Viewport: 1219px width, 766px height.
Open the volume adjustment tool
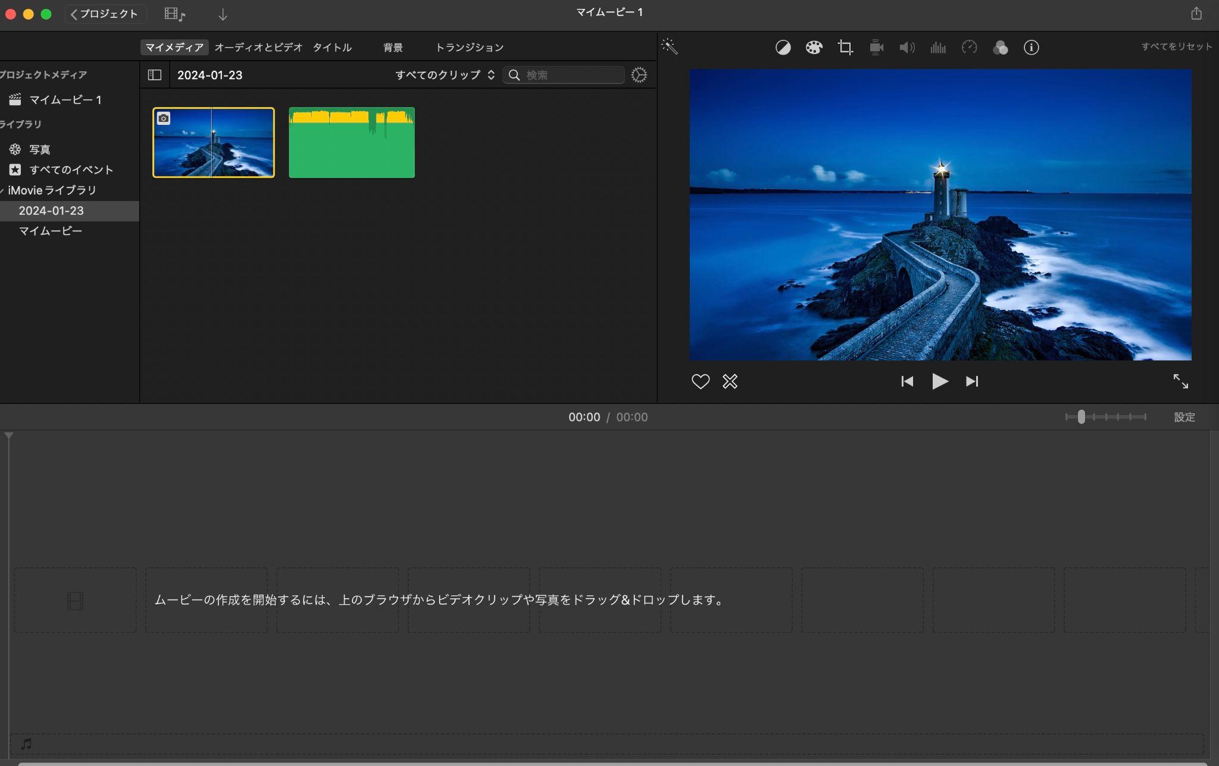click(x=907, y=48)
